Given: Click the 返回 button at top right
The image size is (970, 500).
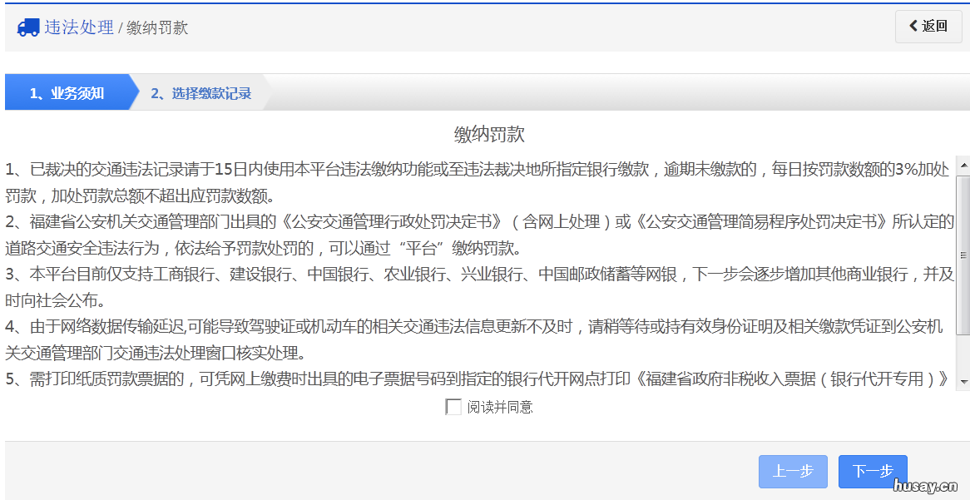Looking at the screenshot, I should 928,26.
